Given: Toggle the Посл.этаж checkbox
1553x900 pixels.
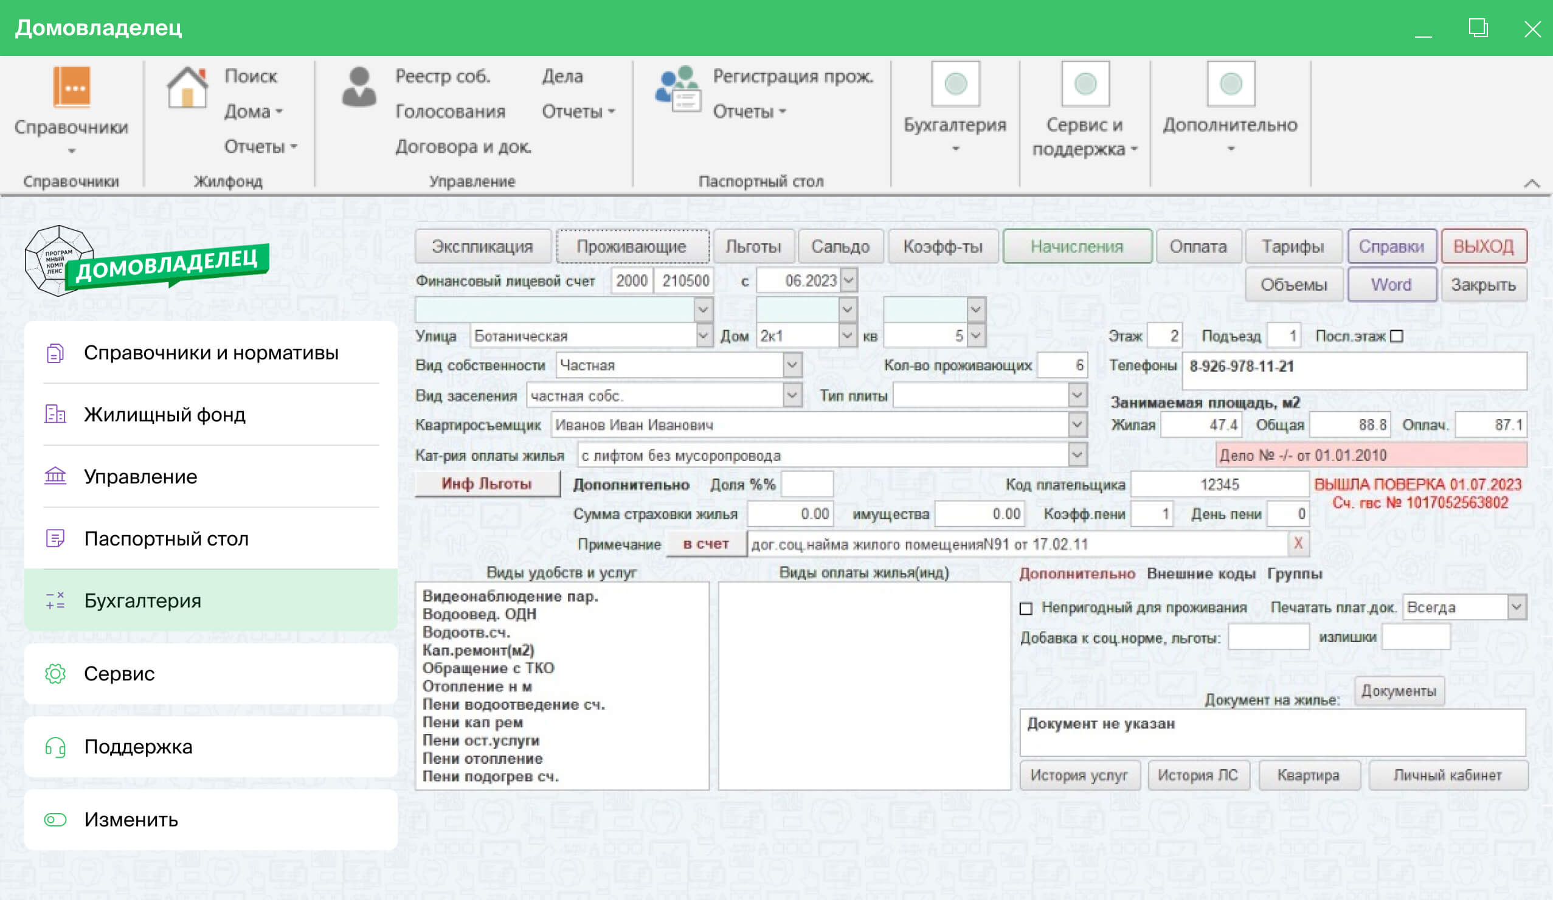Looking at the screenshot, I should (x=1397, y=336).
